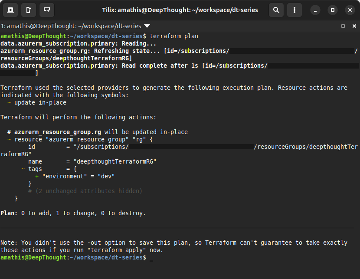Click 'data.azurerm_subscription.primary: Reading...' line
The image size is (360, 279).
[x=79, y=44]
